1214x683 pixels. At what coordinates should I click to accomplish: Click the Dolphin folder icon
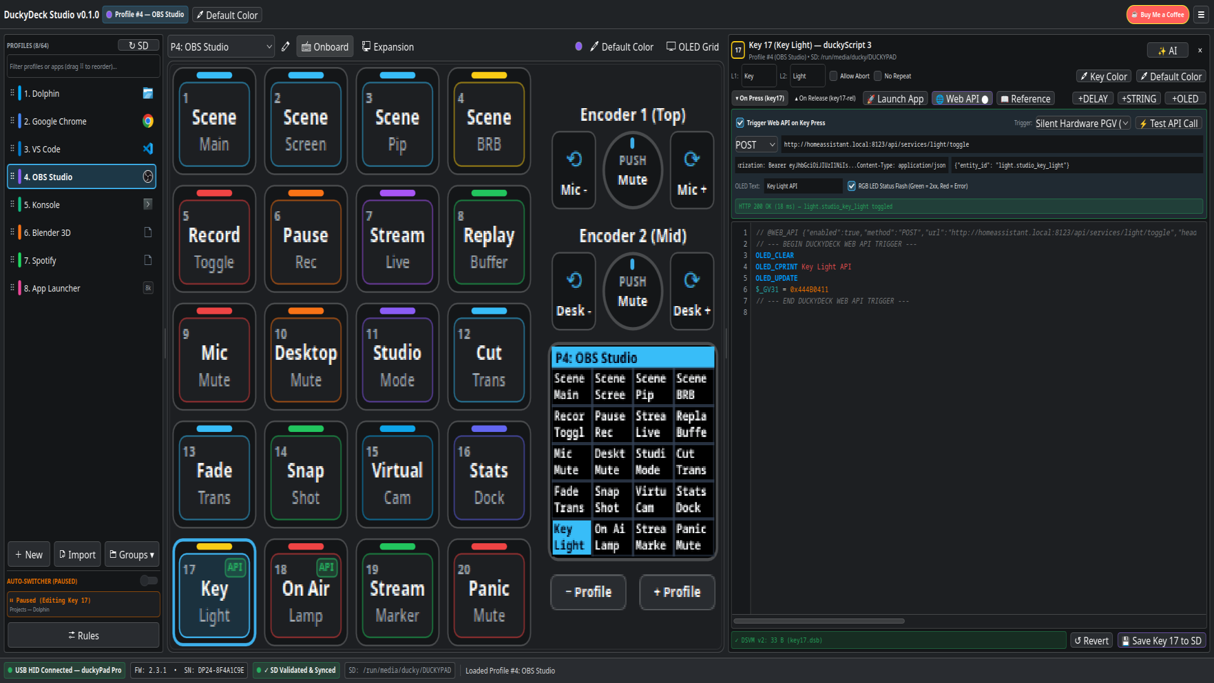tap(148, 94)
